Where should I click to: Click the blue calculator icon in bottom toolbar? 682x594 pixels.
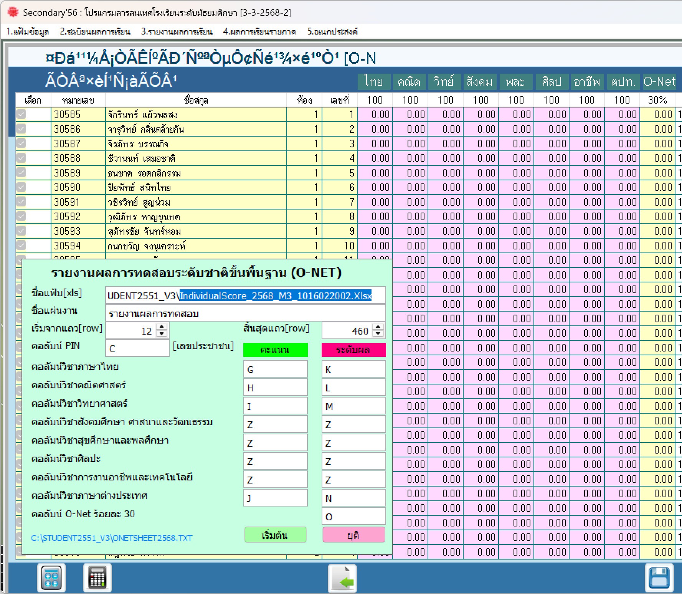pos(51,577)
